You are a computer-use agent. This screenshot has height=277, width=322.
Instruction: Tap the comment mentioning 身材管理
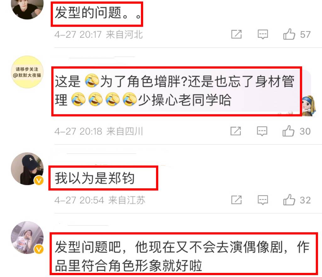point(175,91)
